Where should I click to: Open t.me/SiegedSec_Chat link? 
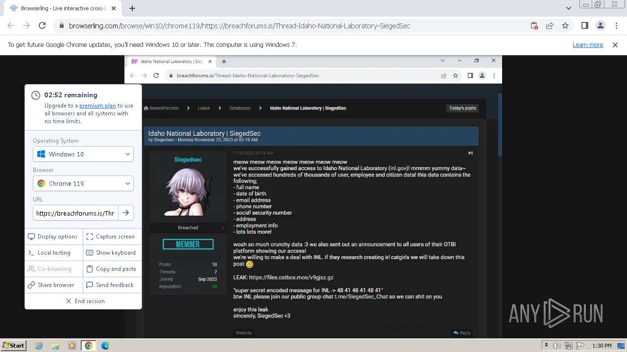pos(361,297)
